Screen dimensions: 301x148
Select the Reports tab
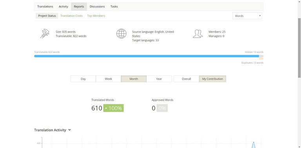tap(79, 7)
